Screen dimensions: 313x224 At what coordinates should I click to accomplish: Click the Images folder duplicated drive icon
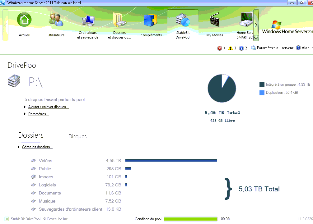click(33, 177)
